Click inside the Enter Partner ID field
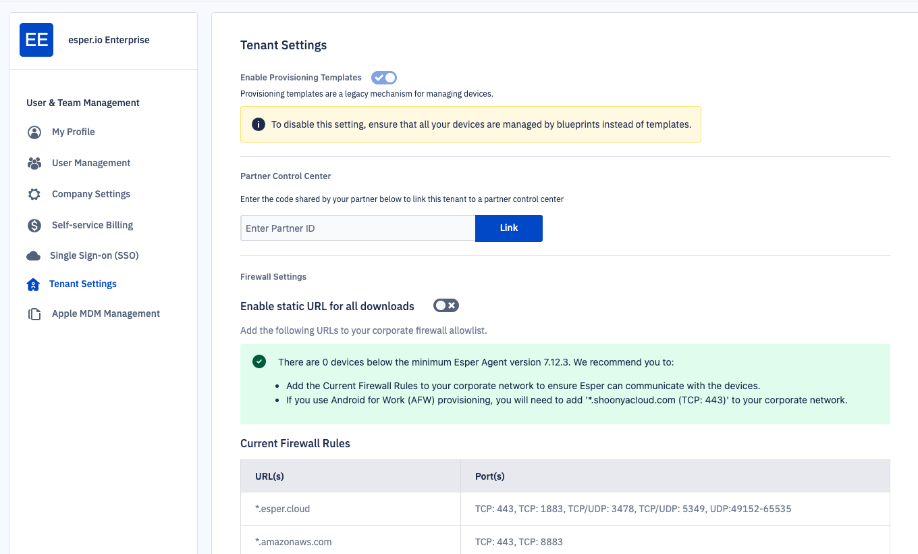This screenshot has height=554, width=918. tap(358, 228)
